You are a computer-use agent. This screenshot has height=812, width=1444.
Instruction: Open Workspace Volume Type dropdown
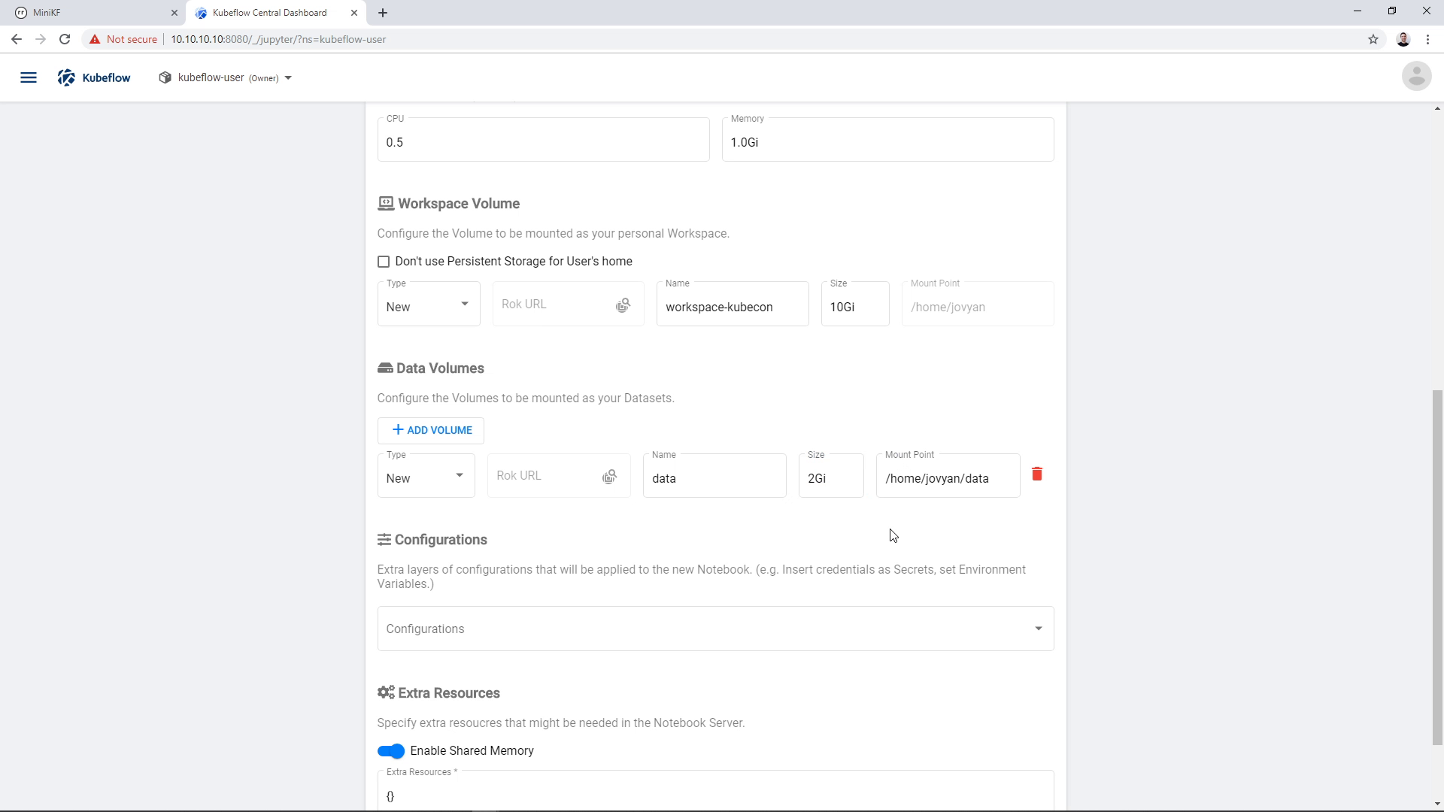(x=429, y=304)
